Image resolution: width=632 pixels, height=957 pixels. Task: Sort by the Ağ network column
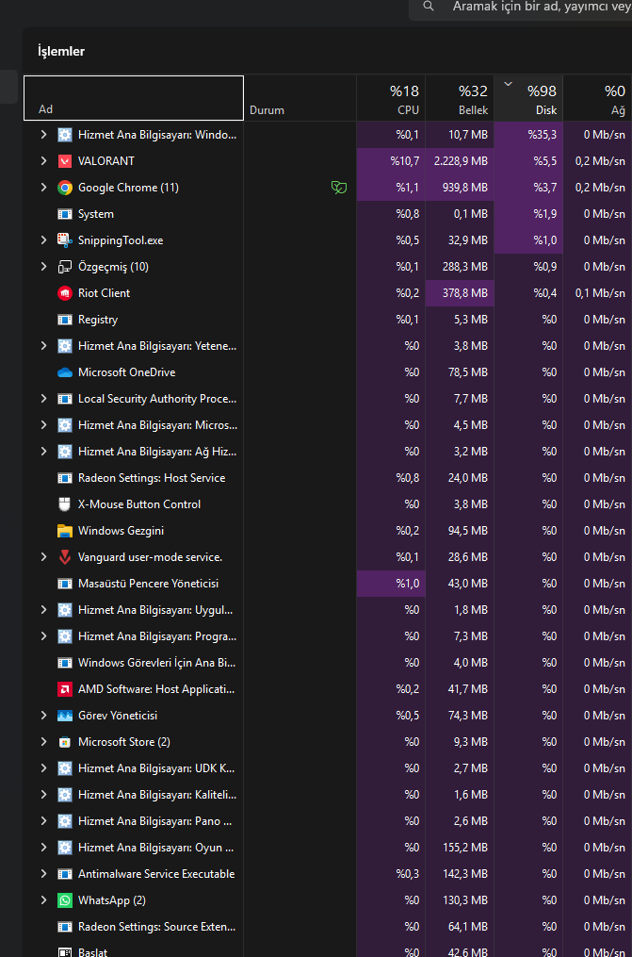click(x=597, y=98)
